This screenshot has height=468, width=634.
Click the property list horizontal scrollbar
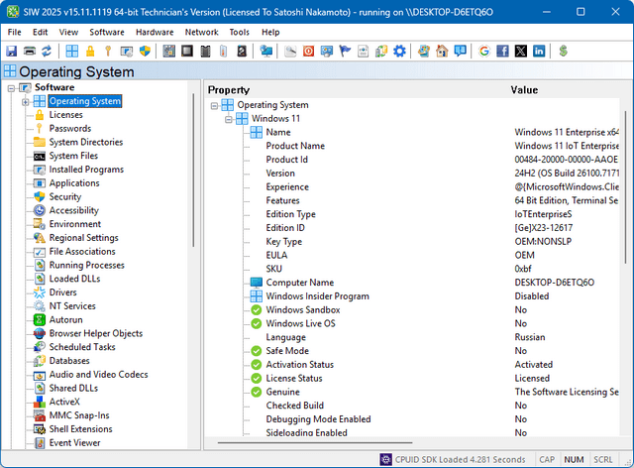coord(315,443)
